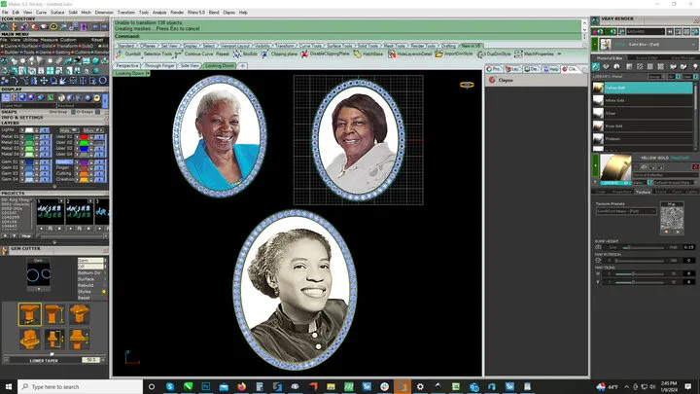Add a new viewport tab with plus

click(x=242, y=66)
